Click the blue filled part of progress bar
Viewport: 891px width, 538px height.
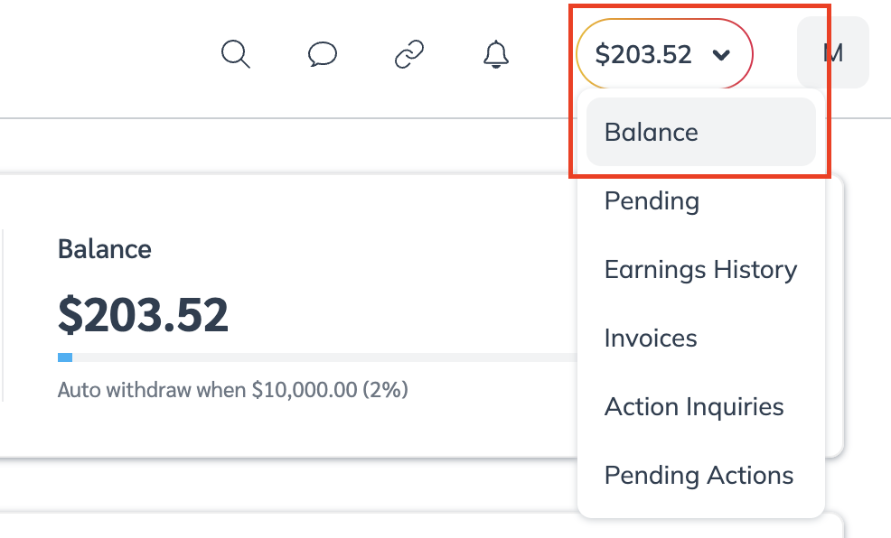65,357
